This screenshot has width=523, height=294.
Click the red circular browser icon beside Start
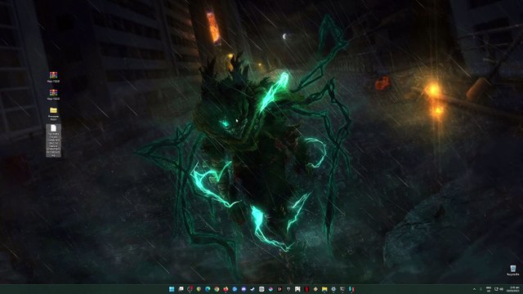pos(190,289)
